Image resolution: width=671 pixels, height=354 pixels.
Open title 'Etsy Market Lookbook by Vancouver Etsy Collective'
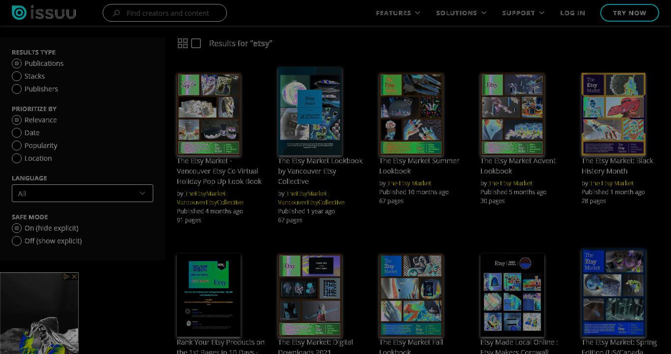(320, 171)
